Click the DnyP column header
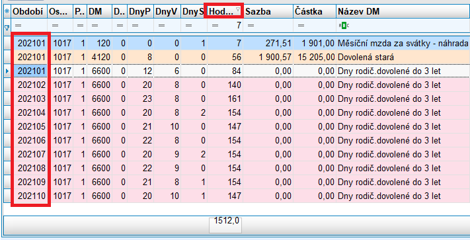 [x=140, y=12]
